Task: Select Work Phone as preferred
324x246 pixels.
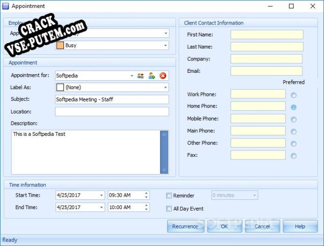Action: [x=294, y=95]
